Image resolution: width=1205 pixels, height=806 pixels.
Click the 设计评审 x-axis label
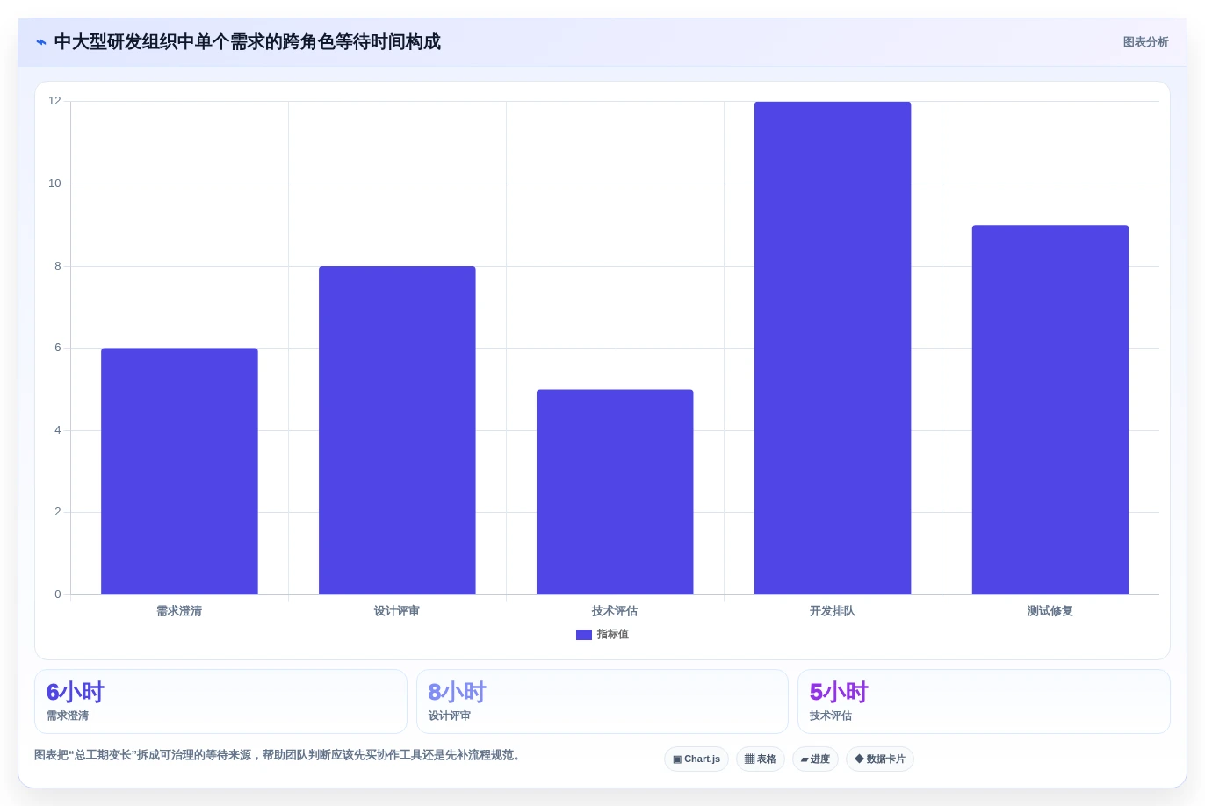397,611
